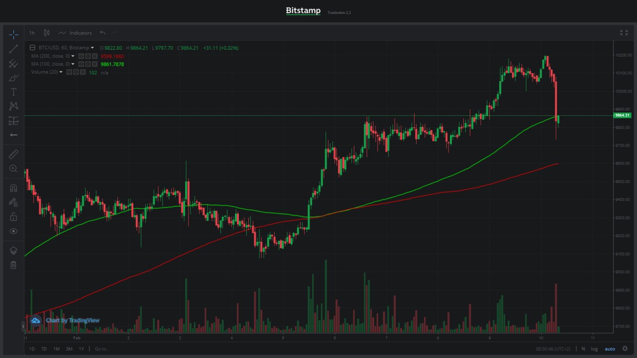Toggle auto scale
Viewport: 637px width, 358px height.
click(x=610, y=349)
